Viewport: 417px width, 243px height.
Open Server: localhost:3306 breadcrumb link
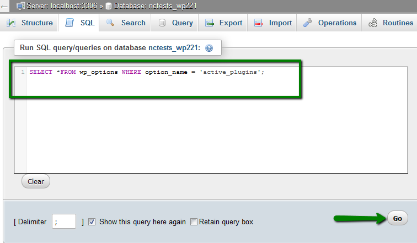click(x=62, y=6)
